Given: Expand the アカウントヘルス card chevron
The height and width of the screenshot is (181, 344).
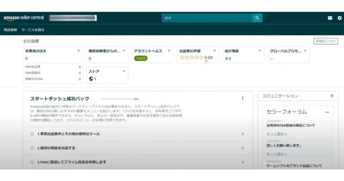Looking at the screenshot, I should coord(169,51).
